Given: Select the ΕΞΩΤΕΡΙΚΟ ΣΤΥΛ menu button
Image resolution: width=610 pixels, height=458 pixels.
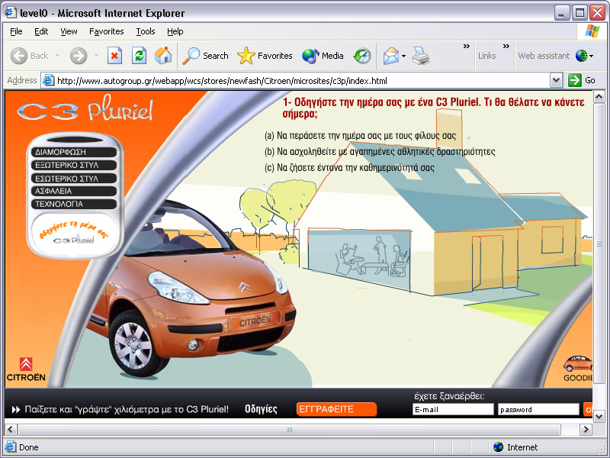Looking at the screenshot, I should 74,165.
